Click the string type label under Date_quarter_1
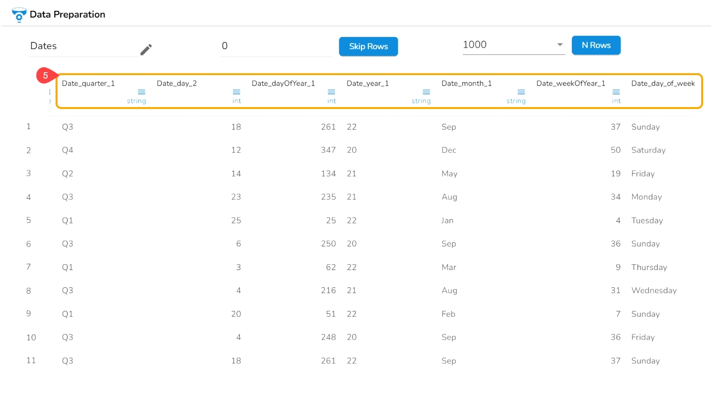 [136, 101]
